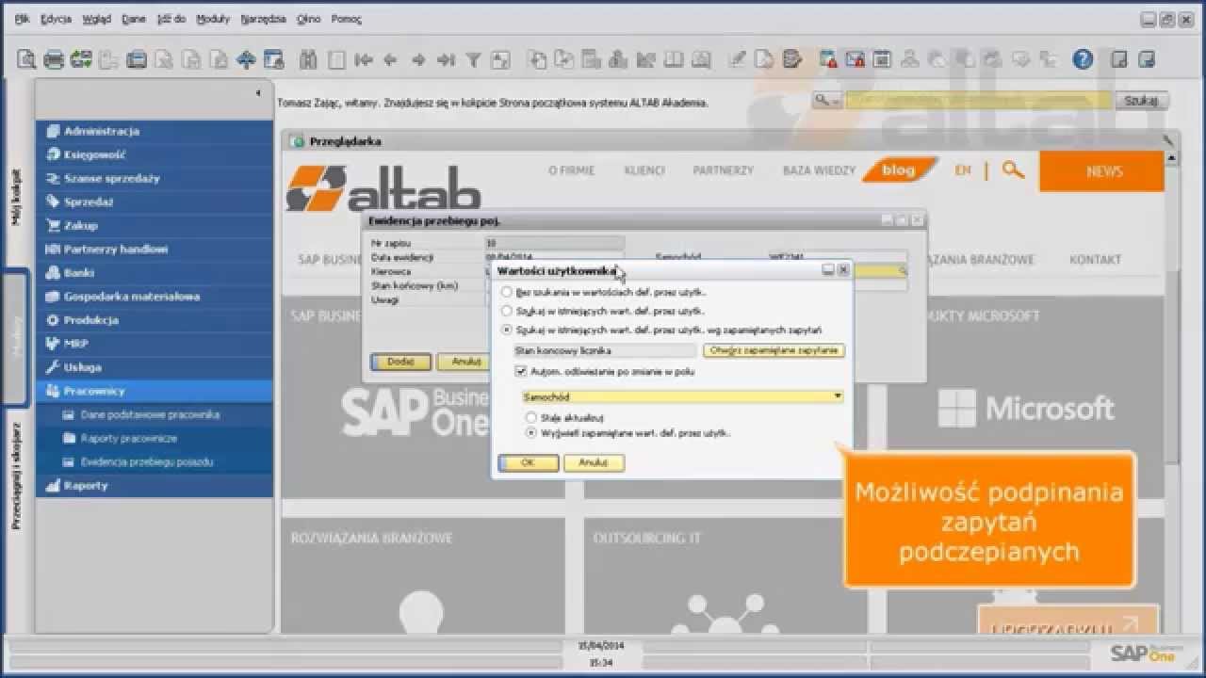1206x678 pixels.
Task: Click the pencil Layout Designer icon
Action: pos(737,60)
